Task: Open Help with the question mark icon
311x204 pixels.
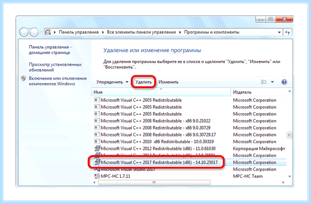Action: (x=284, y=82)
